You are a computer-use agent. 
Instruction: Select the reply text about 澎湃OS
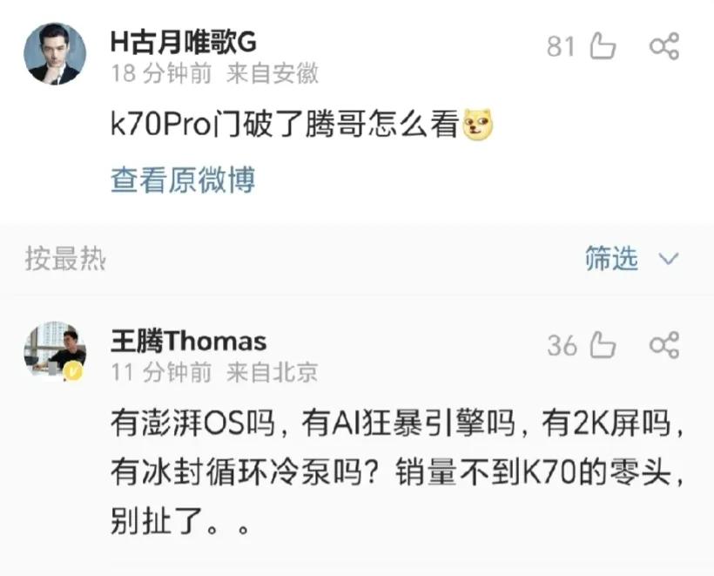tap(397, 472)
